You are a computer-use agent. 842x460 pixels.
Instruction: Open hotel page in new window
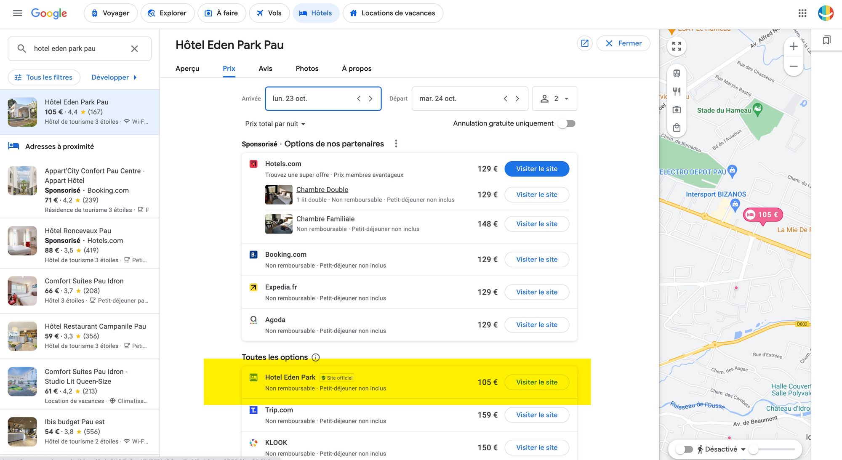585,43
